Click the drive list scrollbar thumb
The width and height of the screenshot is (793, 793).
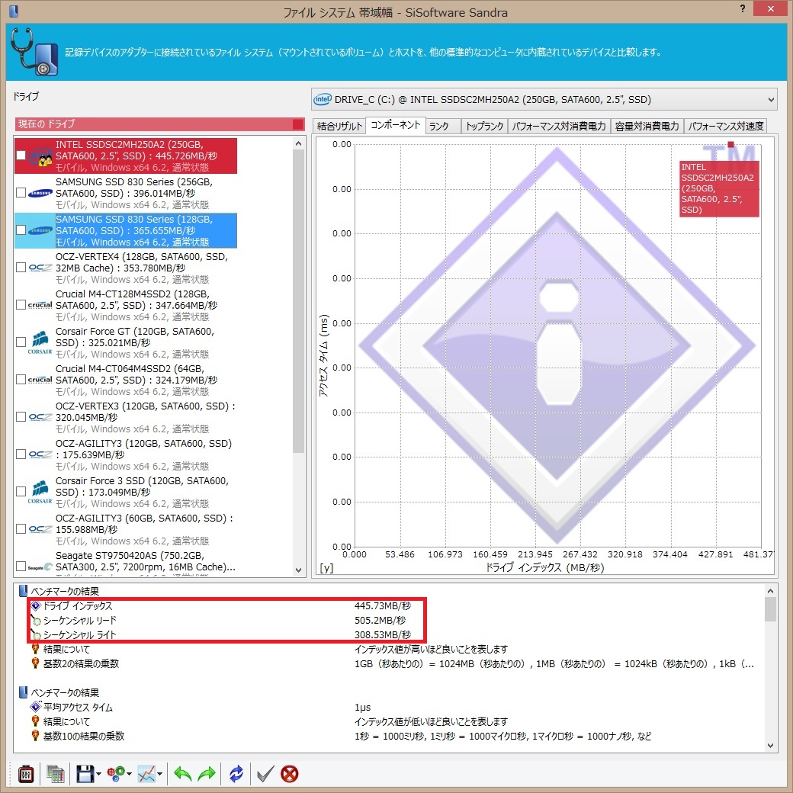298,301
